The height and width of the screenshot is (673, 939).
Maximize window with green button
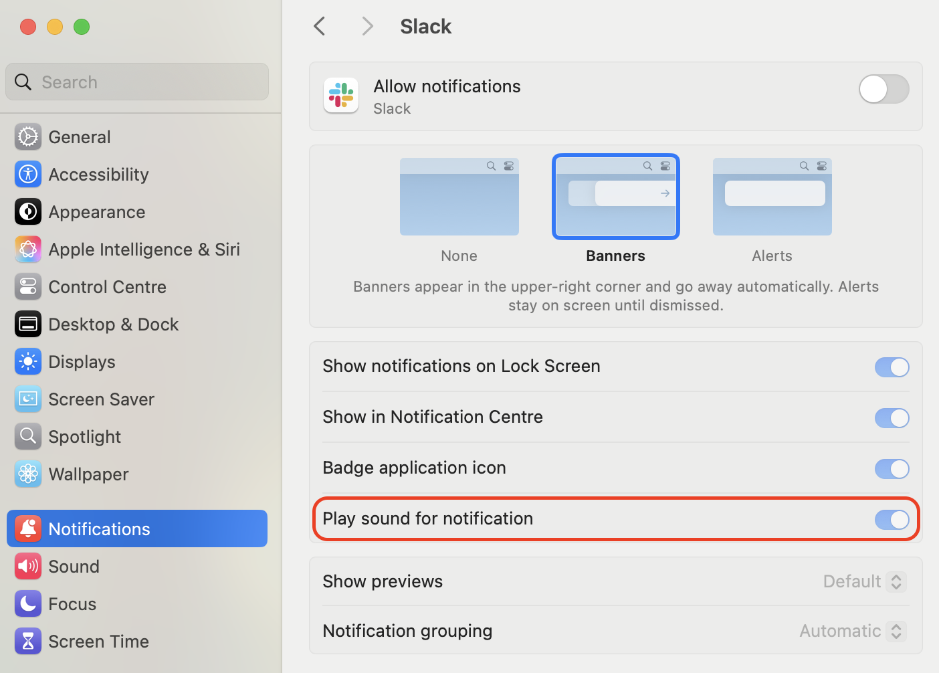point(82,27)
